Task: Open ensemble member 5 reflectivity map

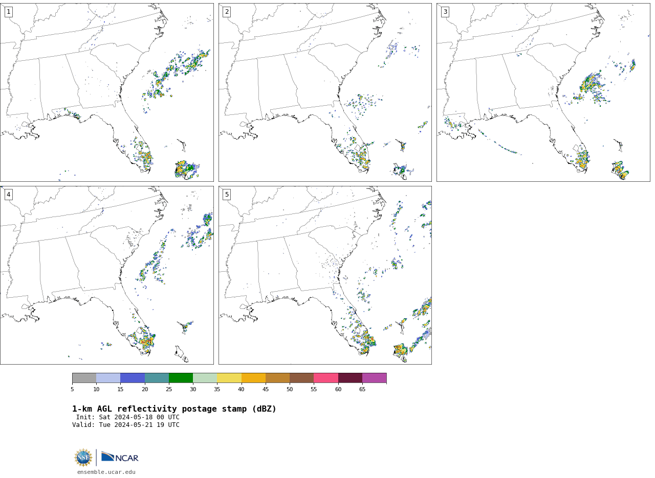Action: pyautogui.click(x=325, y=275)
